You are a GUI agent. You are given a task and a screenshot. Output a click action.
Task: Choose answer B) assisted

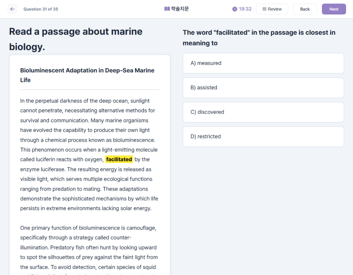click(263, 88)
